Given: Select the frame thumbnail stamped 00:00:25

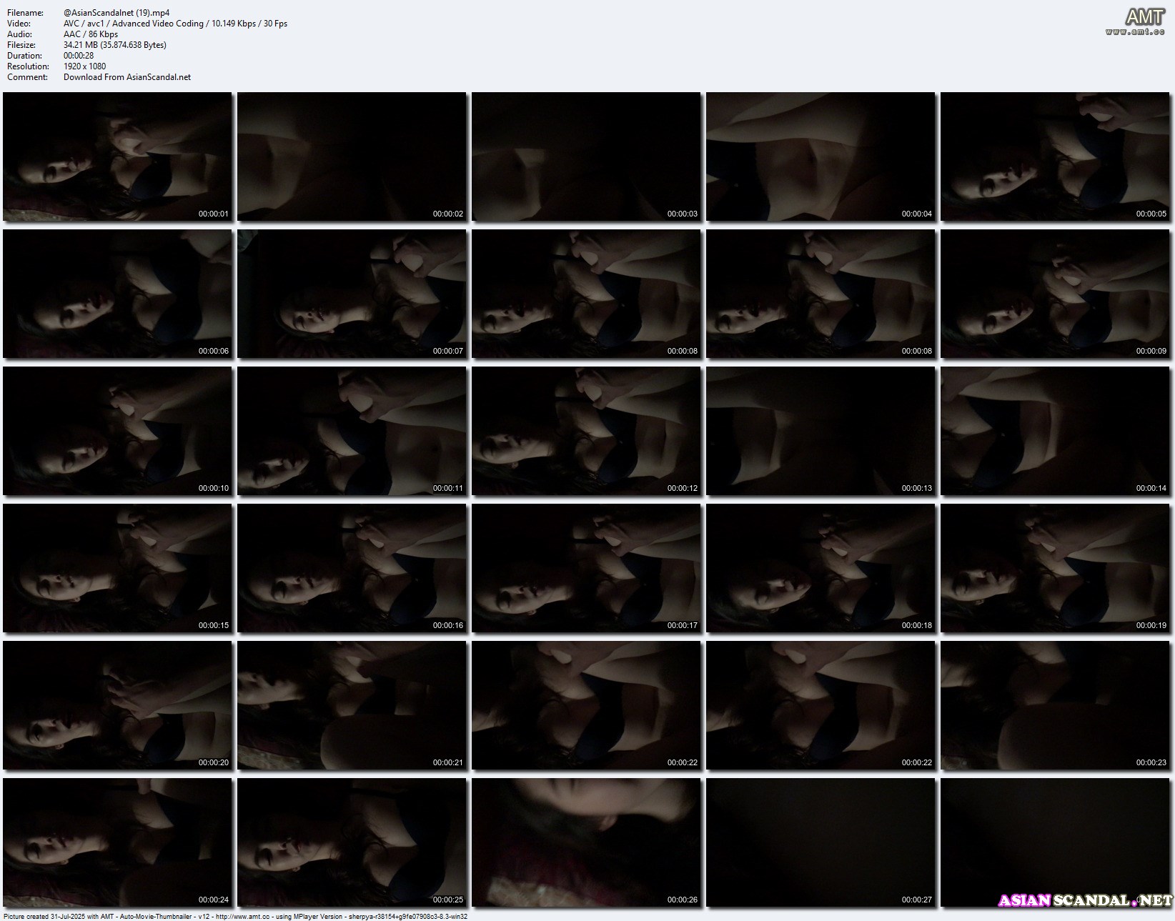Looking at the screenshot, I should click(x=352, y=842).
